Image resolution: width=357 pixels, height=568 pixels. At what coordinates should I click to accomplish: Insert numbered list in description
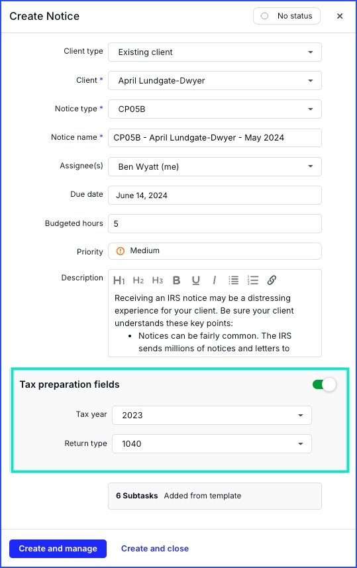click(x=253, y=280)
